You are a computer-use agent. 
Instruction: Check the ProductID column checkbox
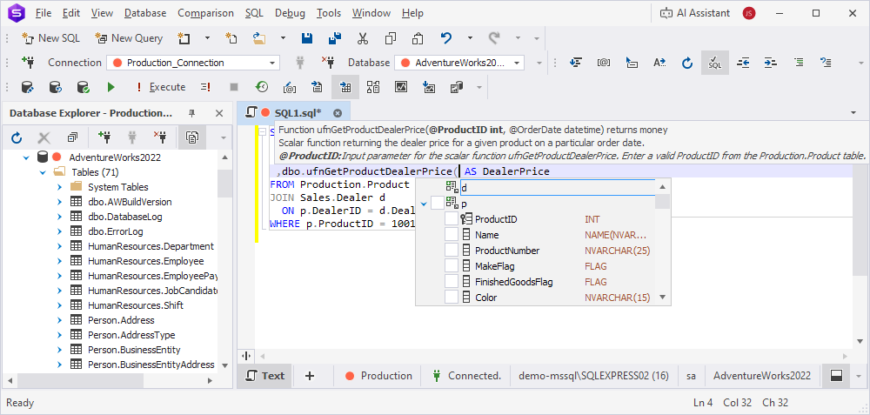pos(451,219)
